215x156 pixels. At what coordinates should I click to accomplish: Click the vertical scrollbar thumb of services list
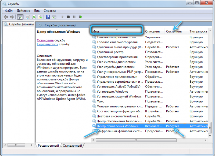coord(210,128)
